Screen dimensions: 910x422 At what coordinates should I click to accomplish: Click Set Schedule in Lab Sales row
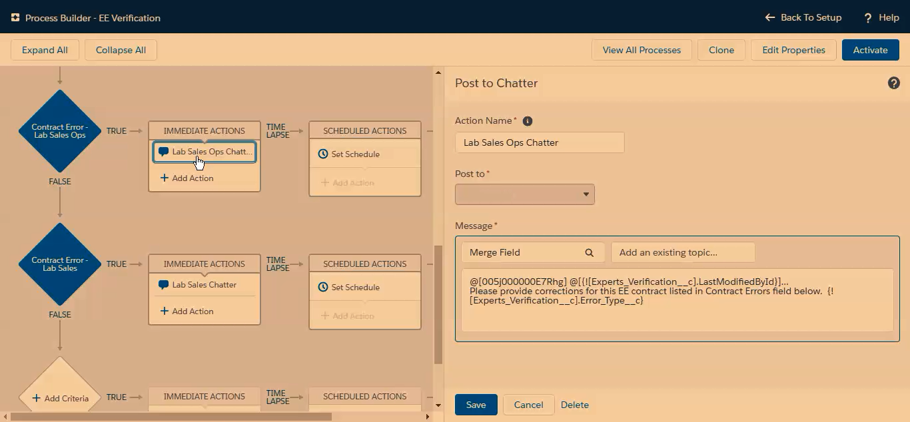pyautogui.click(x=349, y=288)
